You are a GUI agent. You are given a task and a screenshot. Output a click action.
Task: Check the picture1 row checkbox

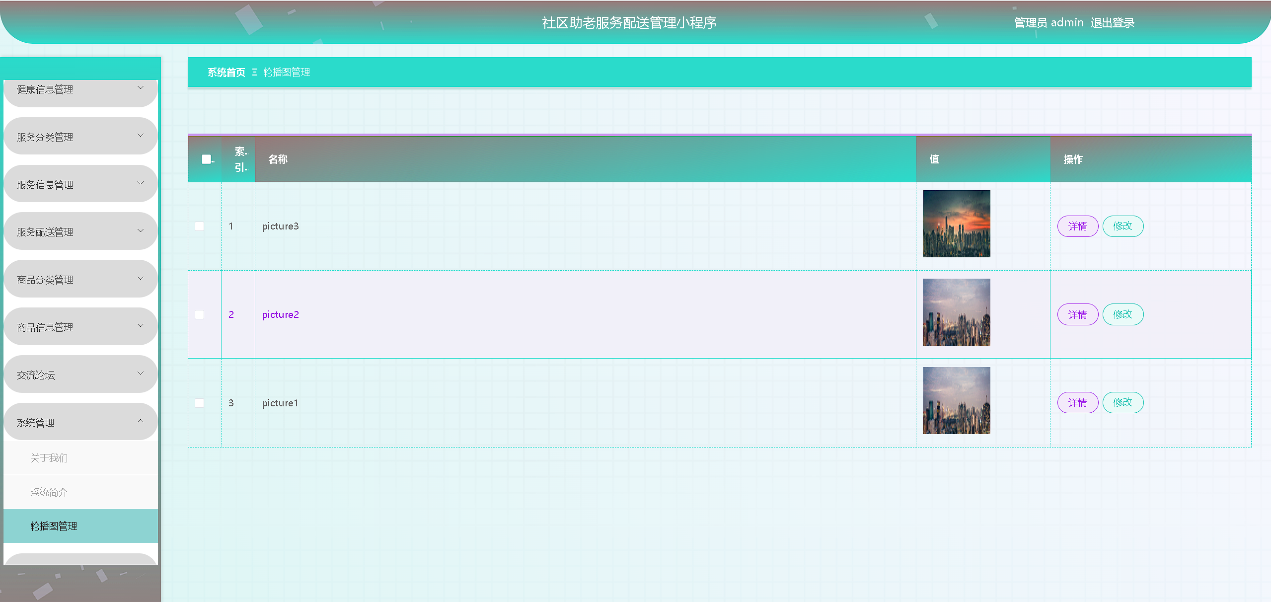(x=200, y=403)
